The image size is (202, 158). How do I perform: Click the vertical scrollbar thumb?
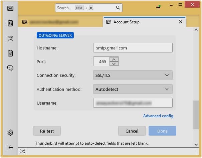196,115
